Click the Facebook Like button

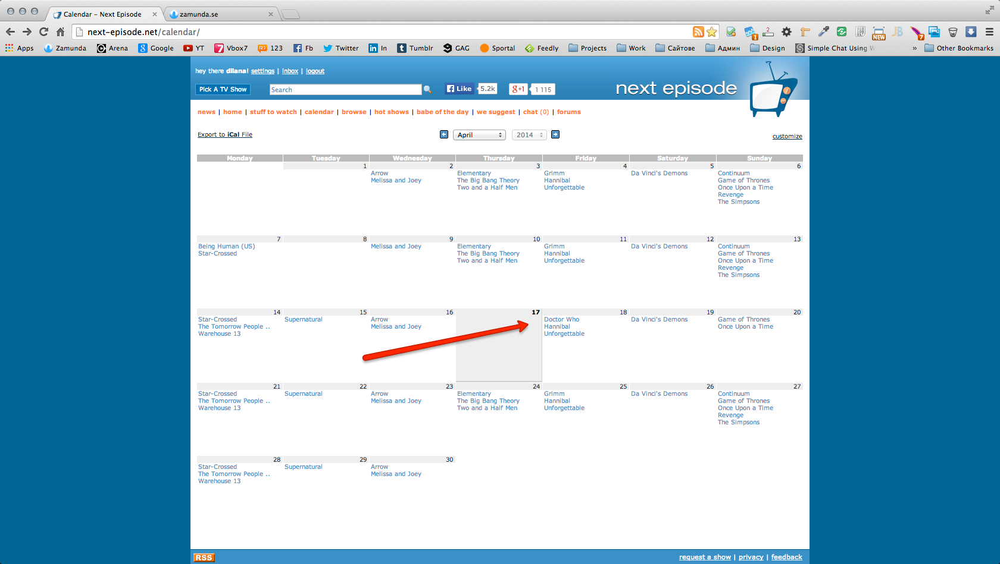pyautogui.click(x=460, y=89)
